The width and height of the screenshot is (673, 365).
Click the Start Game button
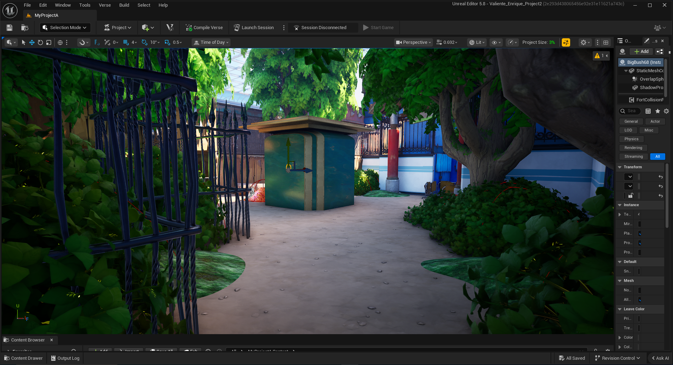tap(378, 28)
